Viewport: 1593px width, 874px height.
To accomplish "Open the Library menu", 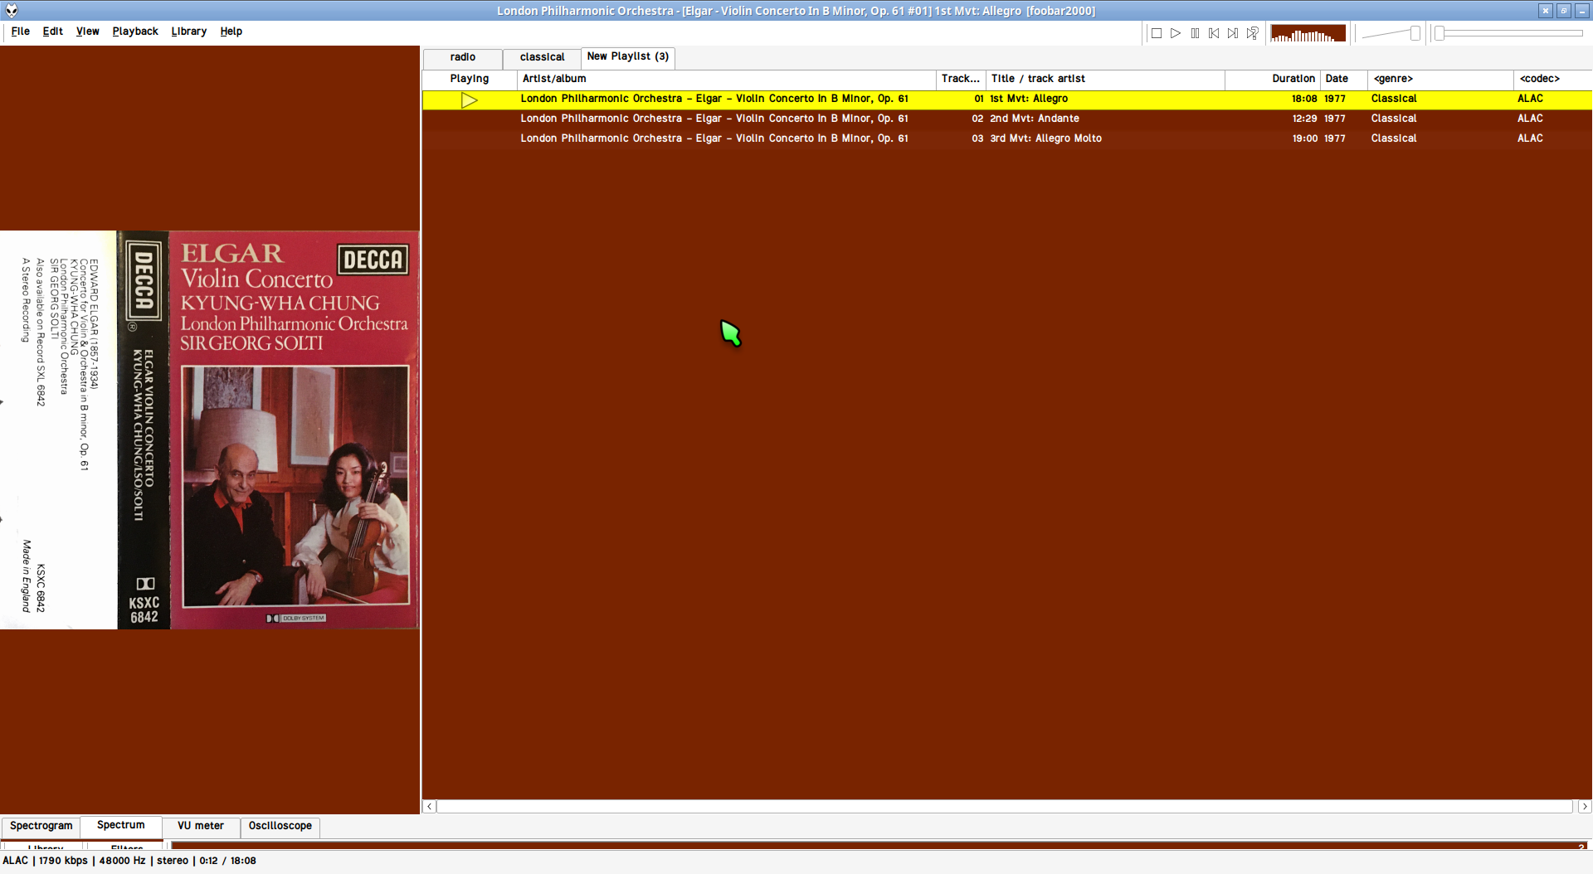I will [189, 32].
